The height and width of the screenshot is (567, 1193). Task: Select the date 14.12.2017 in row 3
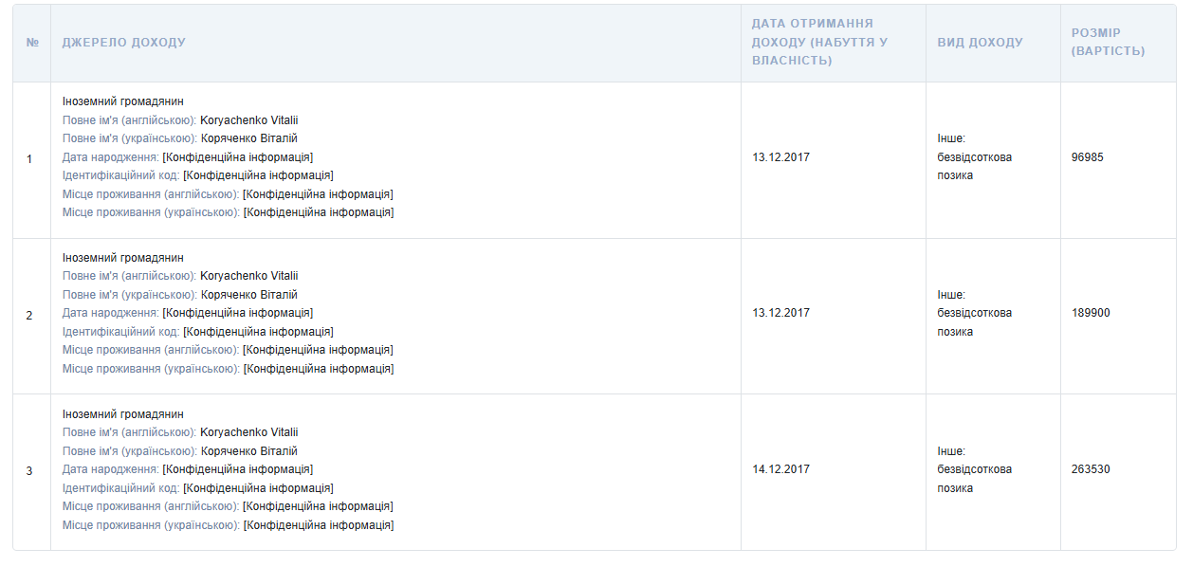[780, 469]
